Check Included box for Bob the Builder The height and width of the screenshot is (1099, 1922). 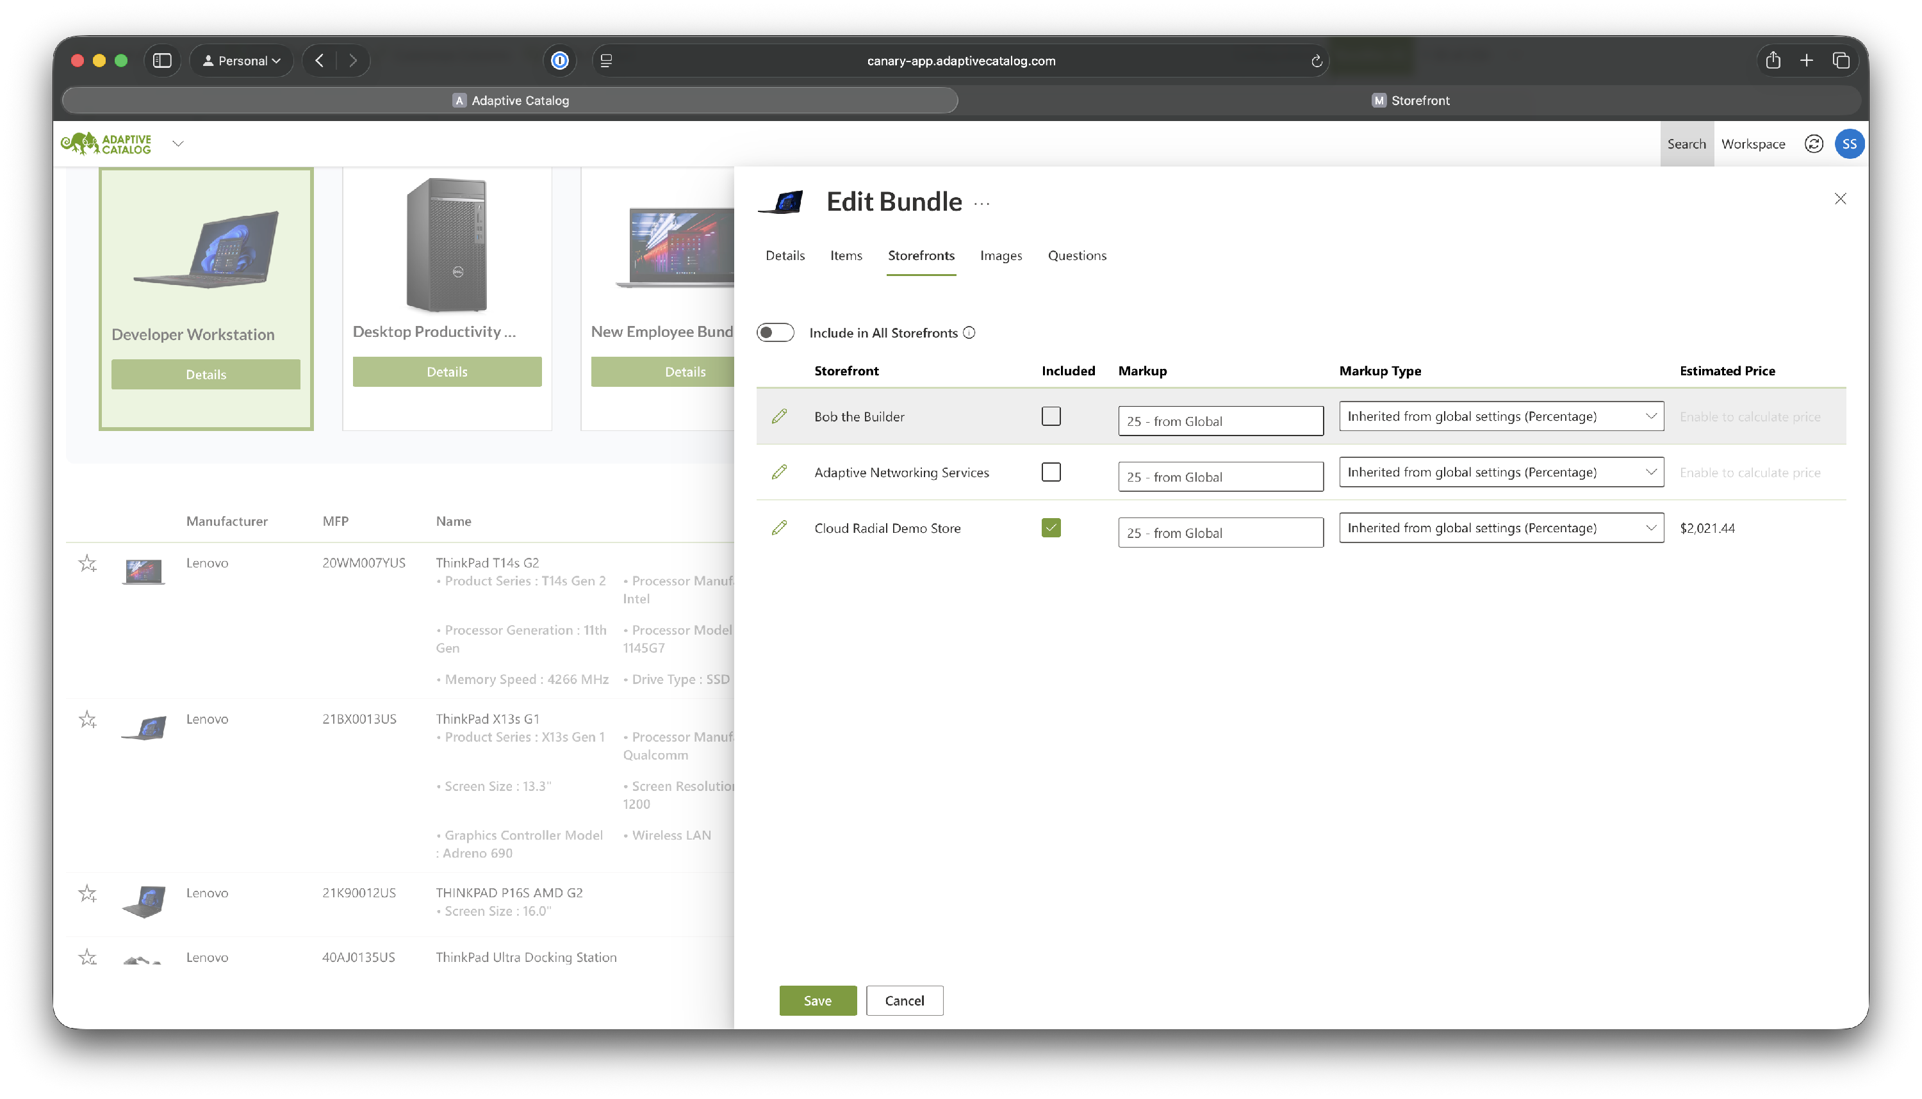pyautogui.click(x=1050, y=416)
